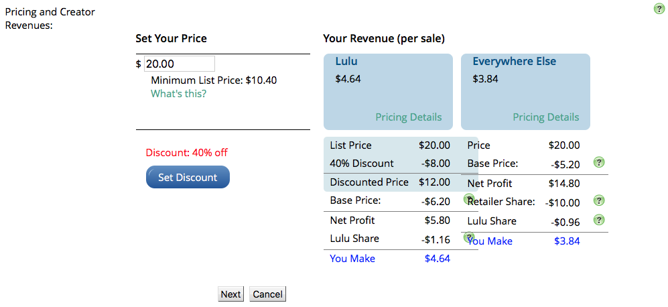This screenshot has width=668, height=307.
Task: Click the Set Discount button
Action: coord(188,177)
